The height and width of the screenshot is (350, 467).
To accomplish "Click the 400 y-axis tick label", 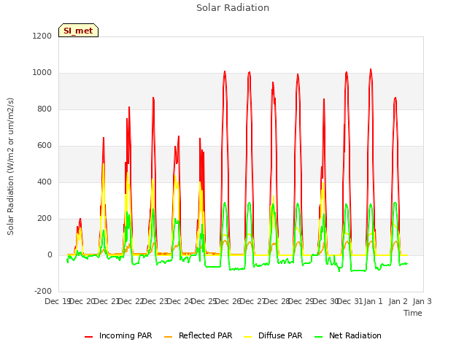I will click(45, 182).
